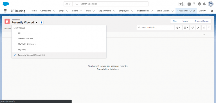Click the Favorites star icon
The width and height of the screenshot is (216, 103).
coord(181,4)
